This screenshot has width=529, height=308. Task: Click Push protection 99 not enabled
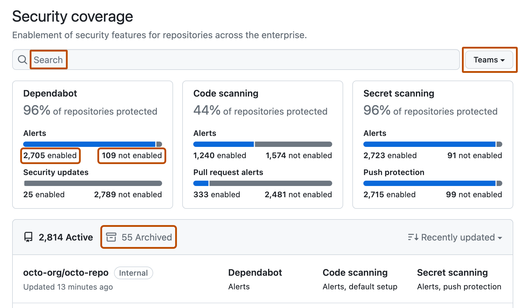click(474, 195)
